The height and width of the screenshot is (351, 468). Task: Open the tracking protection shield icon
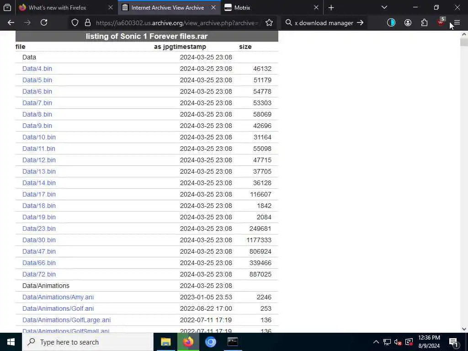(75, 23)
